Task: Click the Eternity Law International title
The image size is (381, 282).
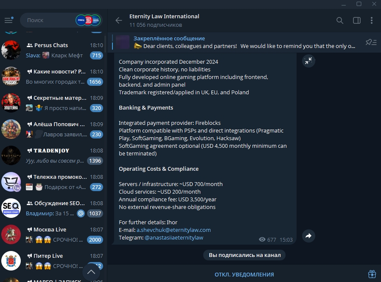Action: coord(164,16)
